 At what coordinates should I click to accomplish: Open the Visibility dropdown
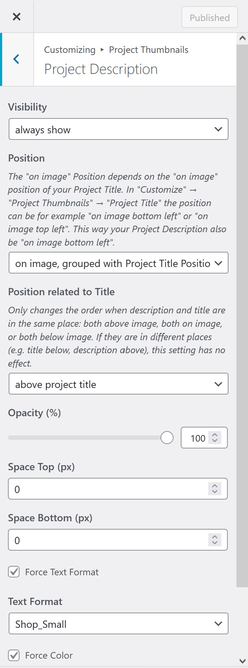click(118, 129)
